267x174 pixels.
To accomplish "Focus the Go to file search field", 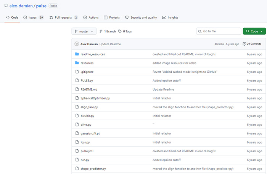I will click(x=219, y=31).
